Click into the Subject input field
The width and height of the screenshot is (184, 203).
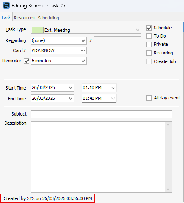[102, 114]
